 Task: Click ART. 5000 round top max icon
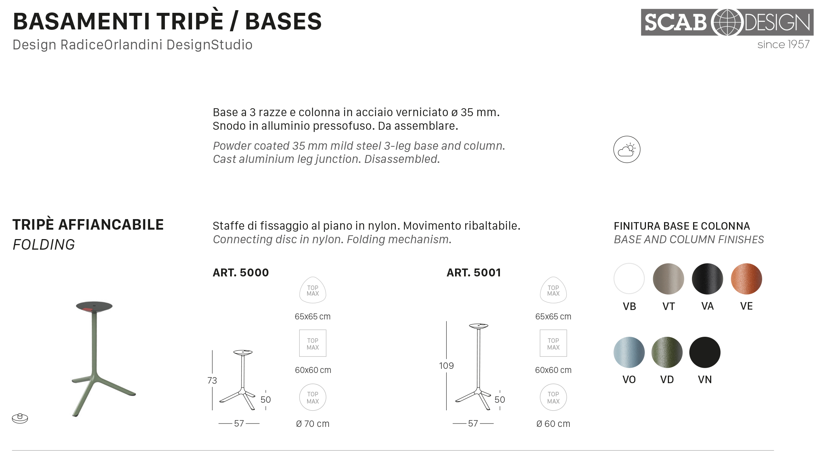pyautogui.click(x=312, y=397)
